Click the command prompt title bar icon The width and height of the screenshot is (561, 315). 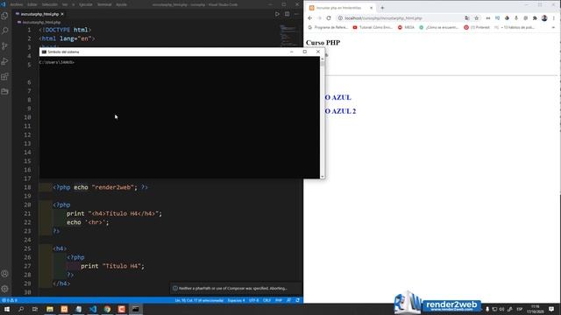click(44, 52)
